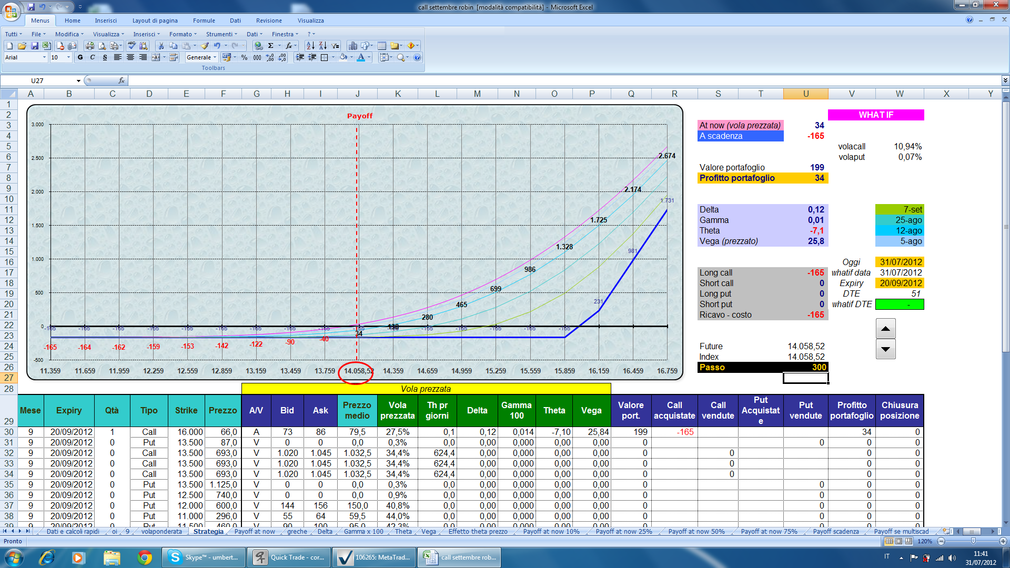Click the Print icon in the toolbar
This screenshot has width=1010, height=568.
[x=90, y=46]
